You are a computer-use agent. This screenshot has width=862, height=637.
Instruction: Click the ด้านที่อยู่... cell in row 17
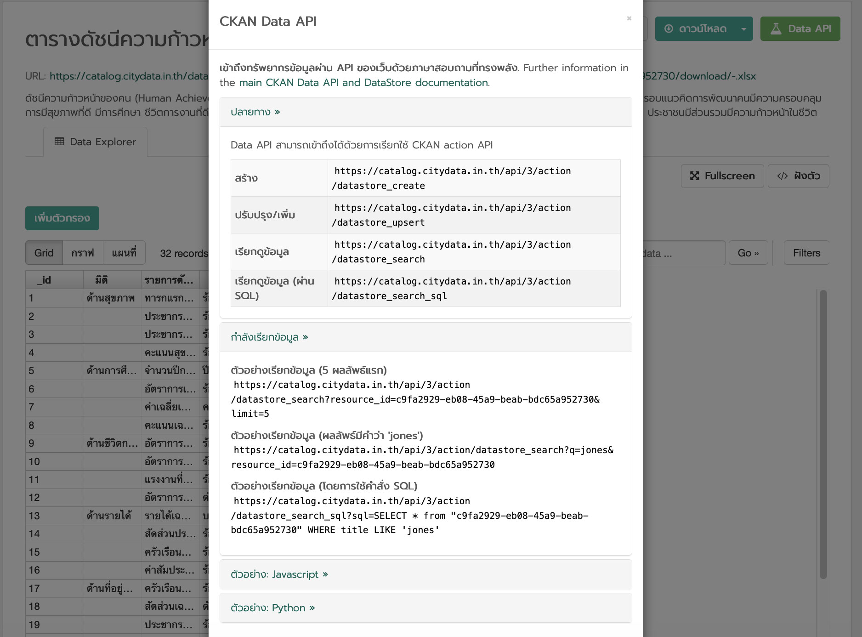112,588
